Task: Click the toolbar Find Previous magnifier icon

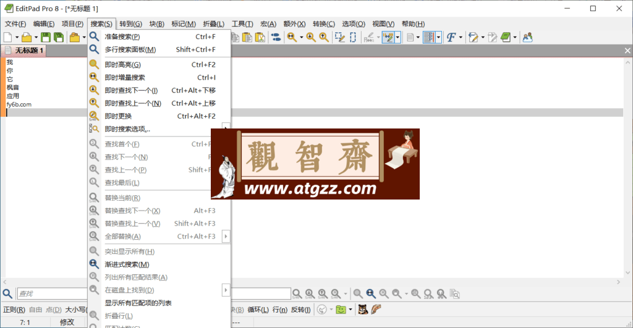Action: [x=324, y=38]
